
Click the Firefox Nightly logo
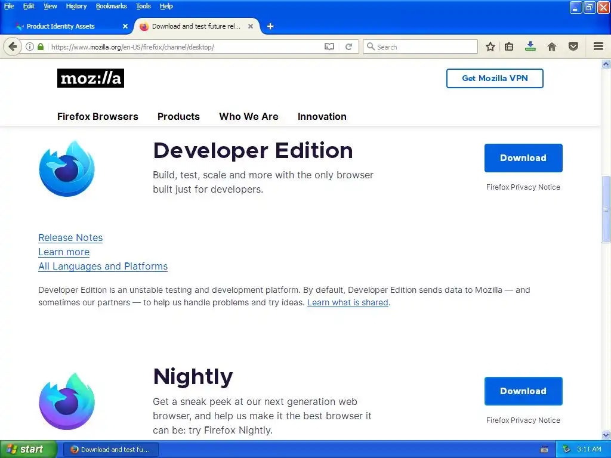67,401
